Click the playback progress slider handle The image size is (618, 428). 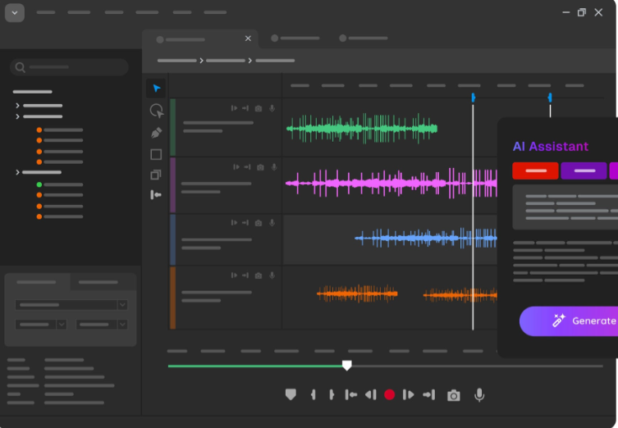[347, 366]
